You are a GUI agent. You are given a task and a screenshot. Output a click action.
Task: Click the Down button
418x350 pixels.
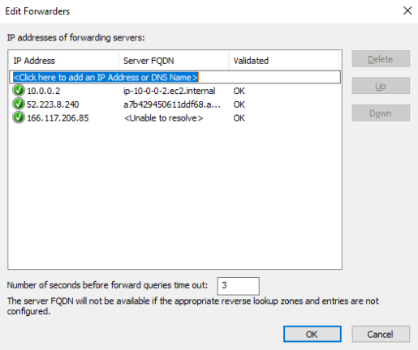point(381,113)
